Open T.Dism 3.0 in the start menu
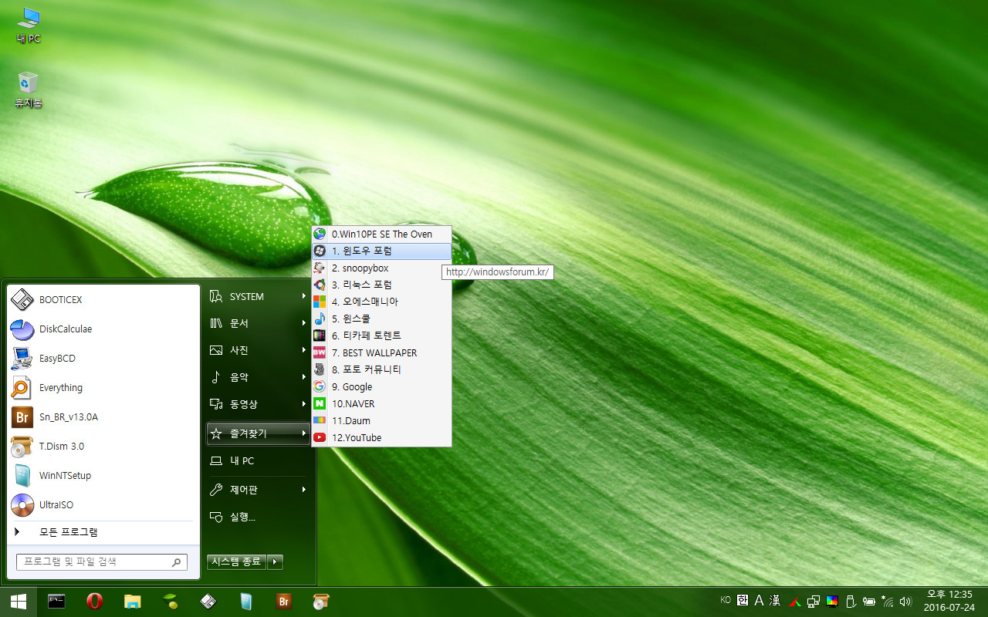988x617 pixels. (103, 446)
